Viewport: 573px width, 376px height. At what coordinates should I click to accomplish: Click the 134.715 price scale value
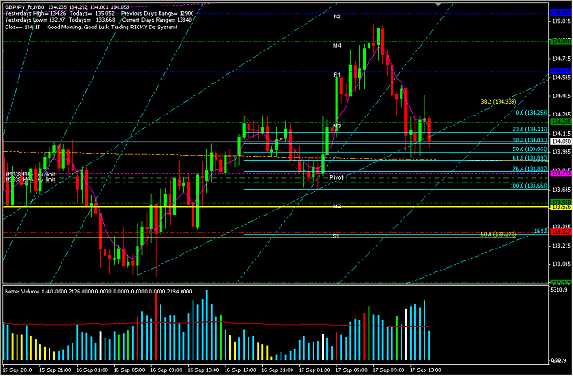(561, 59)
